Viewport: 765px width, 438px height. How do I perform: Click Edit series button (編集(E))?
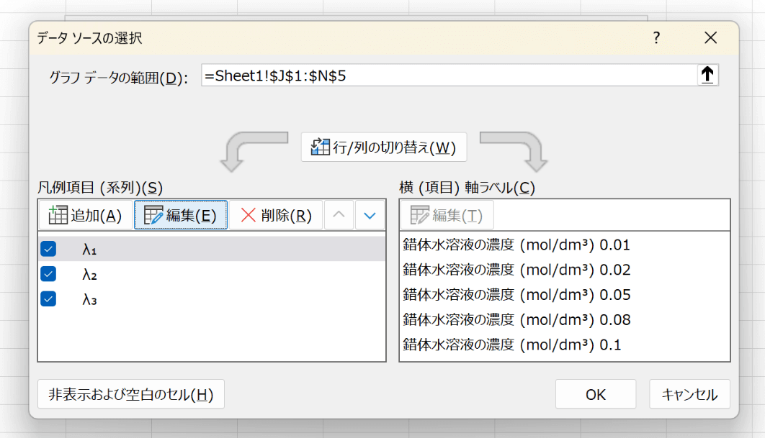coord(181,215)
